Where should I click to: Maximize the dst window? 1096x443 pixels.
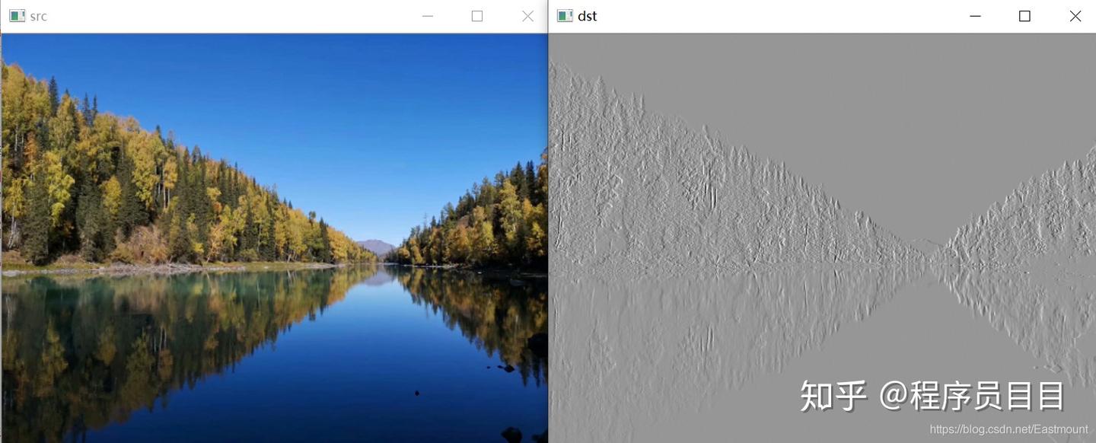tap(1024, 16)
